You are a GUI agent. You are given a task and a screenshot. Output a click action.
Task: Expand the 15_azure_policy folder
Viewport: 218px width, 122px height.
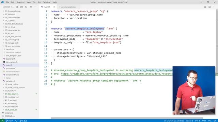[x=11, y=84]
